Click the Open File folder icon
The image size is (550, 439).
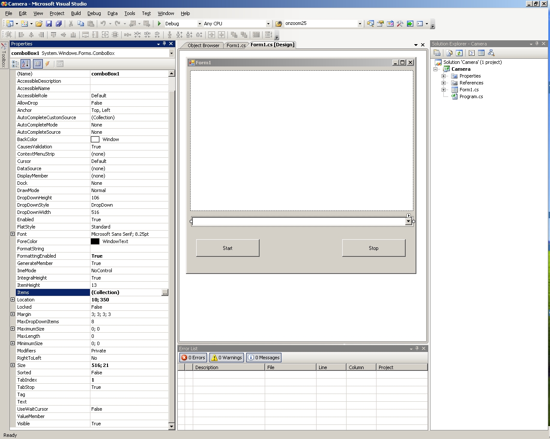pyautogui.click(x=39, y=24)
